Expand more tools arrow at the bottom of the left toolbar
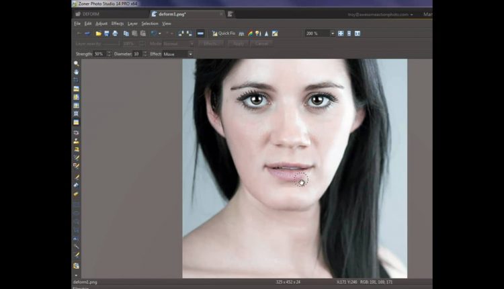Image resolution: width=504 pixels, height=289 pixels. 76,275
